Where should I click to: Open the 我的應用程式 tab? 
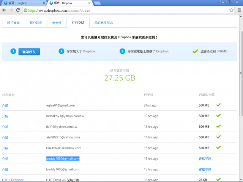(104, 23)
